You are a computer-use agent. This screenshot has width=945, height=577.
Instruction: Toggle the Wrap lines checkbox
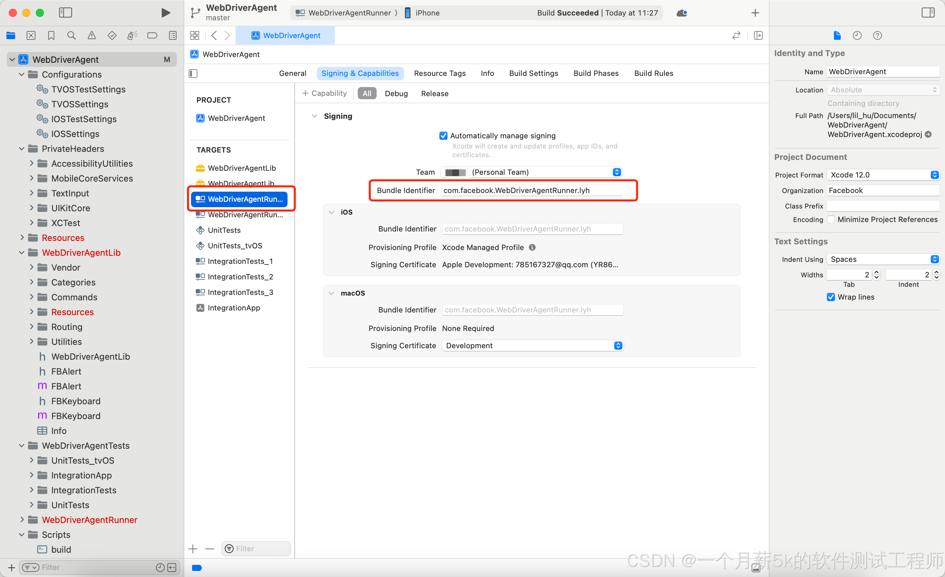click(x=831, y=297)
